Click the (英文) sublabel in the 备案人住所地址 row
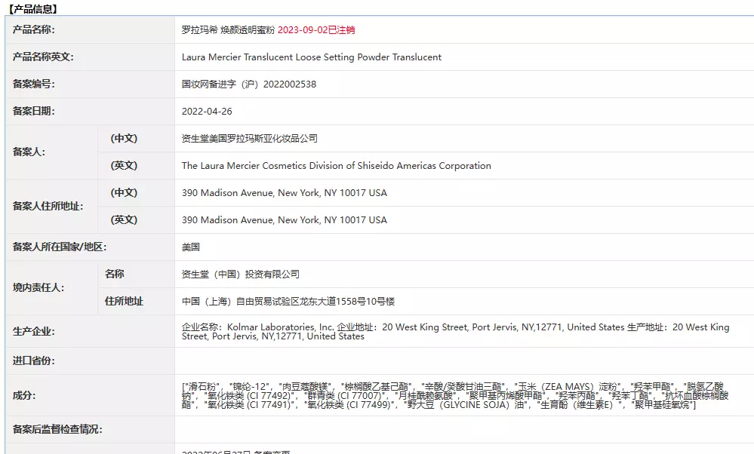The width and height of the screenshot is (754, 454). tap(124, 219)
